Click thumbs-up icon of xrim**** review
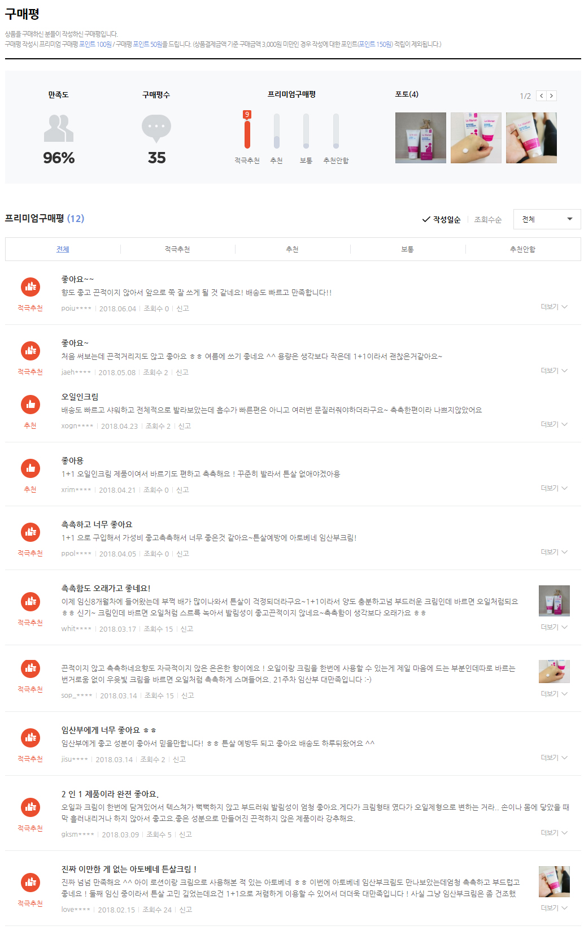 click(x=30, y=468)
